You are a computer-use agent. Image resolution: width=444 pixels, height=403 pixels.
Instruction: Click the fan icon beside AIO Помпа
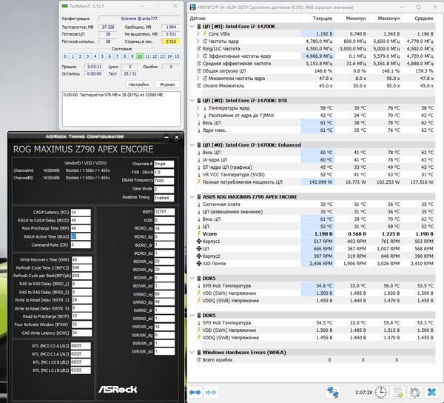pos(199,263)
